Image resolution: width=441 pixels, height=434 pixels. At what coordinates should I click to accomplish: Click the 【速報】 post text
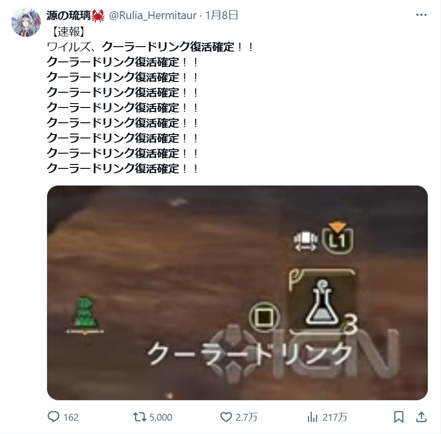click(x=69, y=31)
